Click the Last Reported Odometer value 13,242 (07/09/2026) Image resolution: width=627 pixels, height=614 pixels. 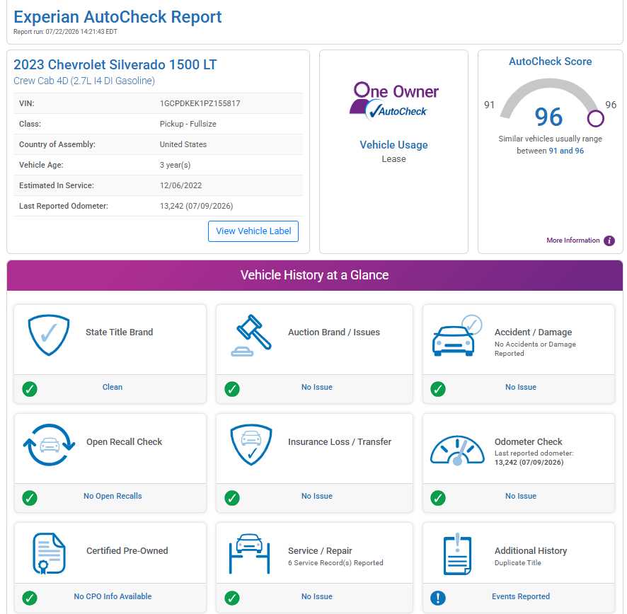click(196, 206)
